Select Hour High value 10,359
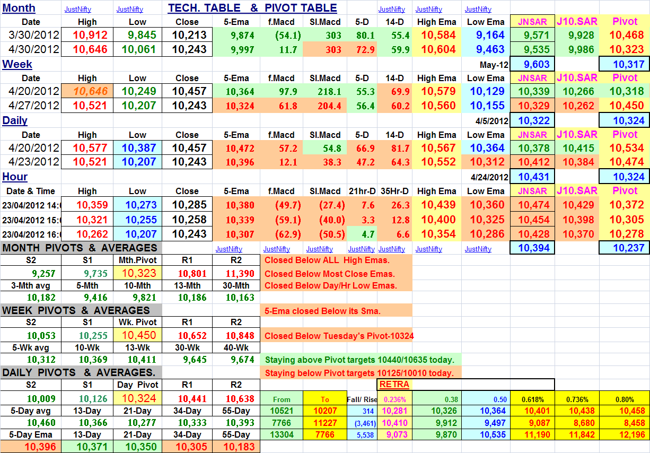 (x=87, y=204)
